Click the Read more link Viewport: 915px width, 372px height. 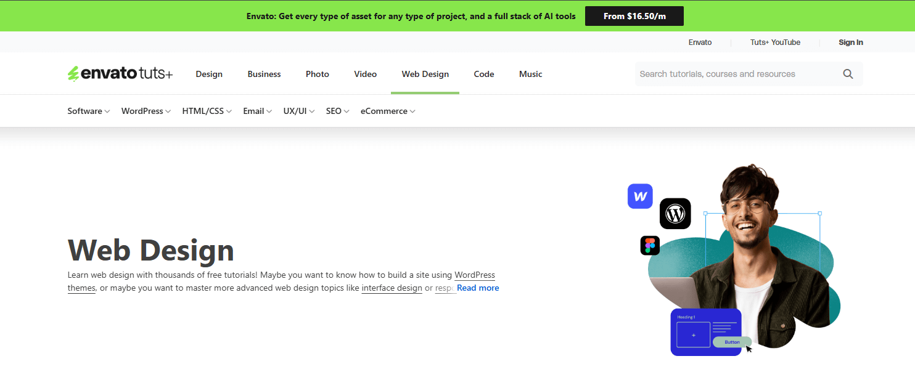coord(478,288)
